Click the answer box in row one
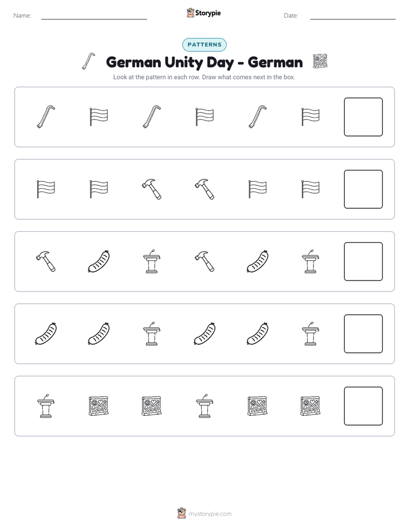 [363, 117]
